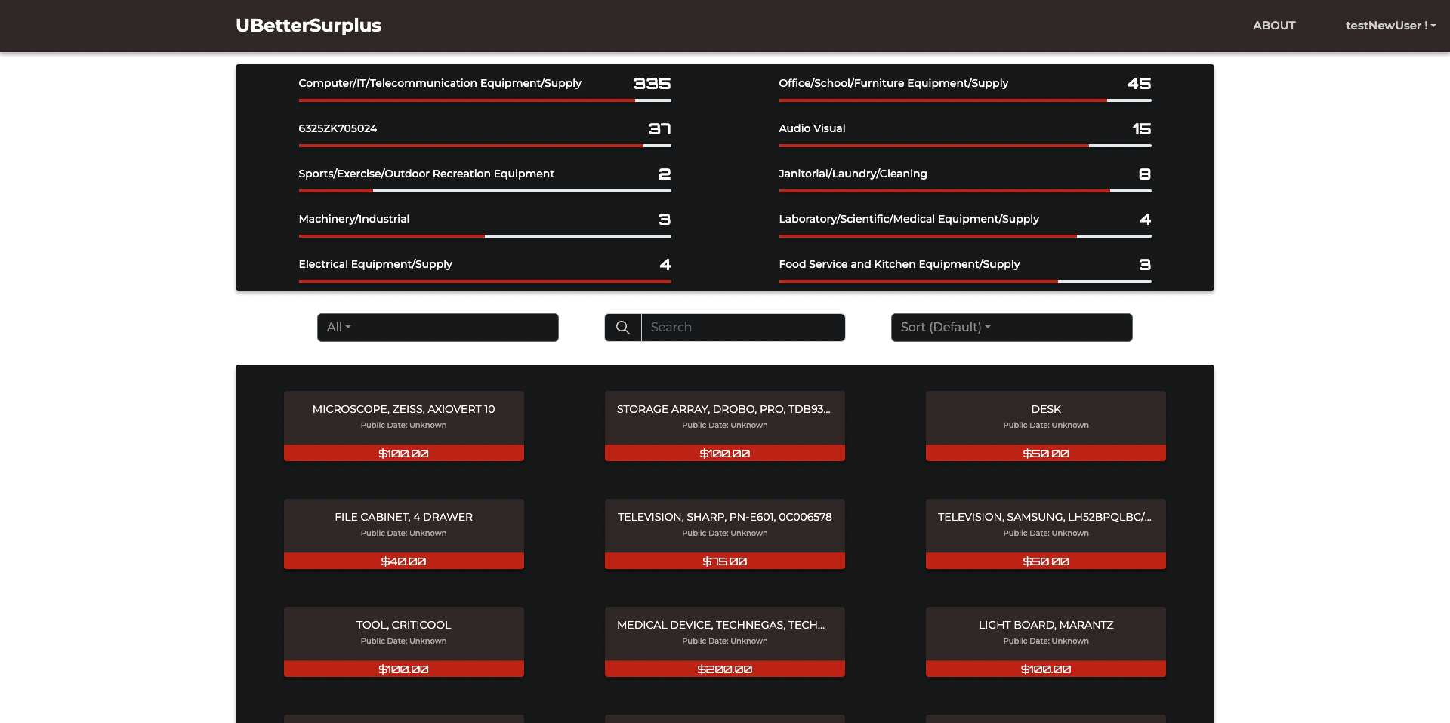
Task: Open the Sort (Default) dropdown
Action: point(1011,327)
